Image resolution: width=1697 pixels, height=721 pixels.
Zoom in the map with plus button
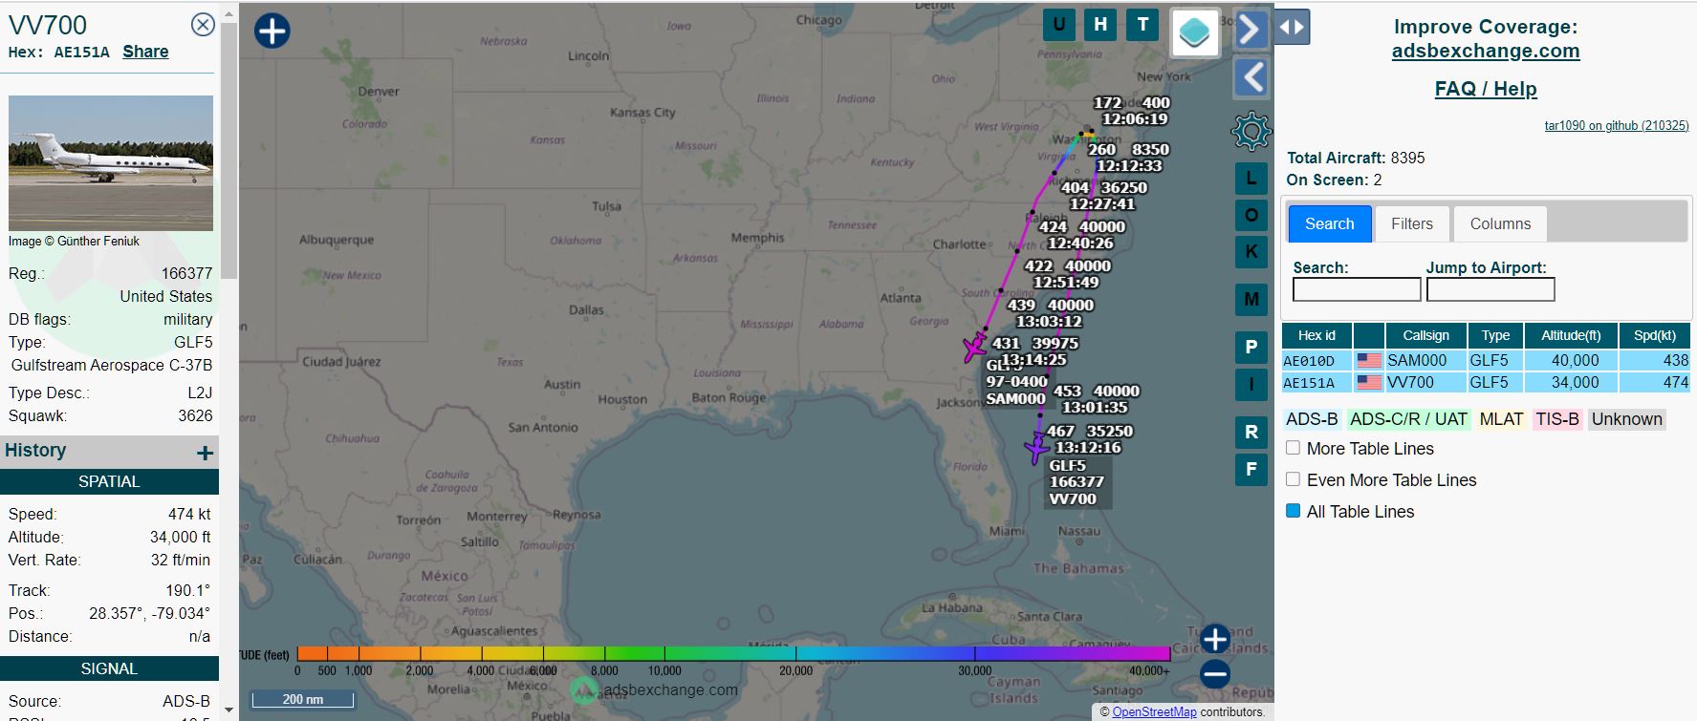[1214, 639]
